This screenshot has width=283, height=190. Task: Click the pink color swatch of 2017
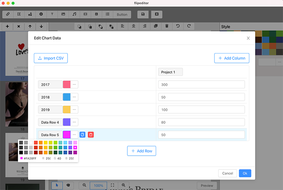(67, 85)
